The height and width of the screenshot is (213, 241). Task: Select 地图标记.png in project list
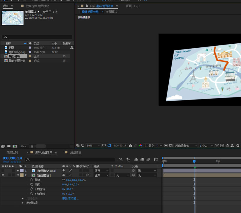tap(17, 52)
